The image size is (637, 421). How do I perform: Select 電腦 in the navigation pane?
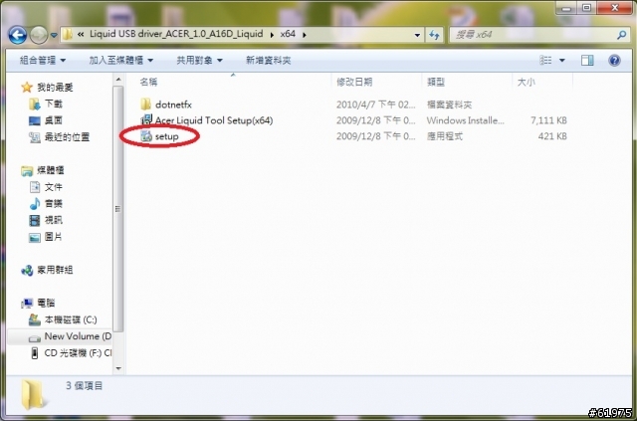click(x=38, y=303)
